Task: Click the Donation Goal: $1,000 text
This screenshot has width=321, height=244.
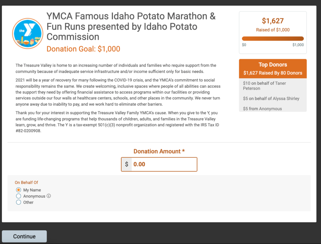Action: [83, 49]
